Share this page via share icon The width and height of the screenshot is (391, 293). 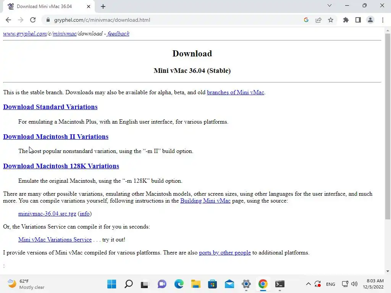click(x=318, y=20)
